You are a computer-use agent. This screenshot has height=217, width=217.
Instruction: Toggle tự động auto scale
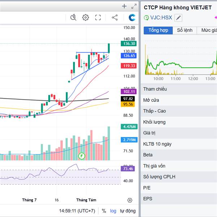[x=128, y=211]
